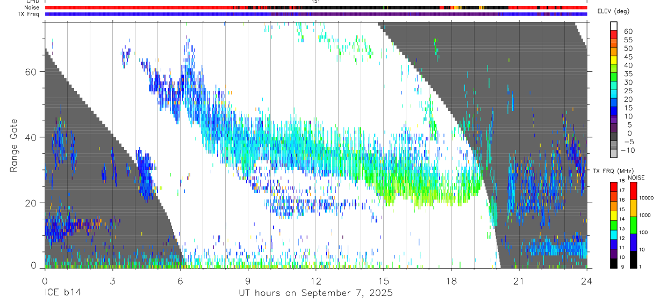Click the 'ICE b14' radar beam label
Viewport: 660px width, 304px height.
click(62, 293)
